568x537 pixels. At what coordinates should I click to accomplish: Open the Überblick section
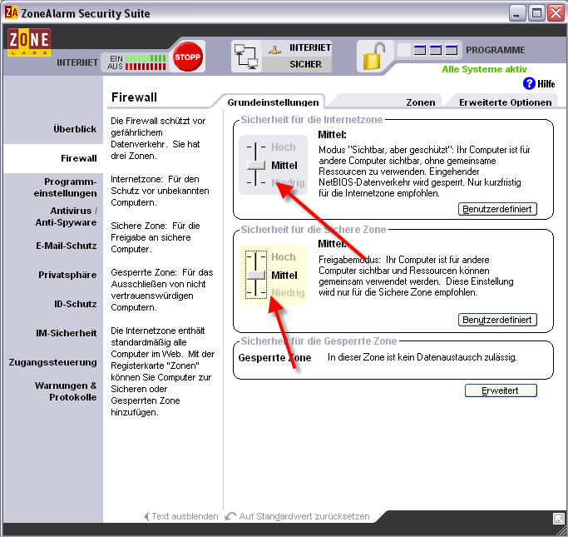click(x=75, y=129)
